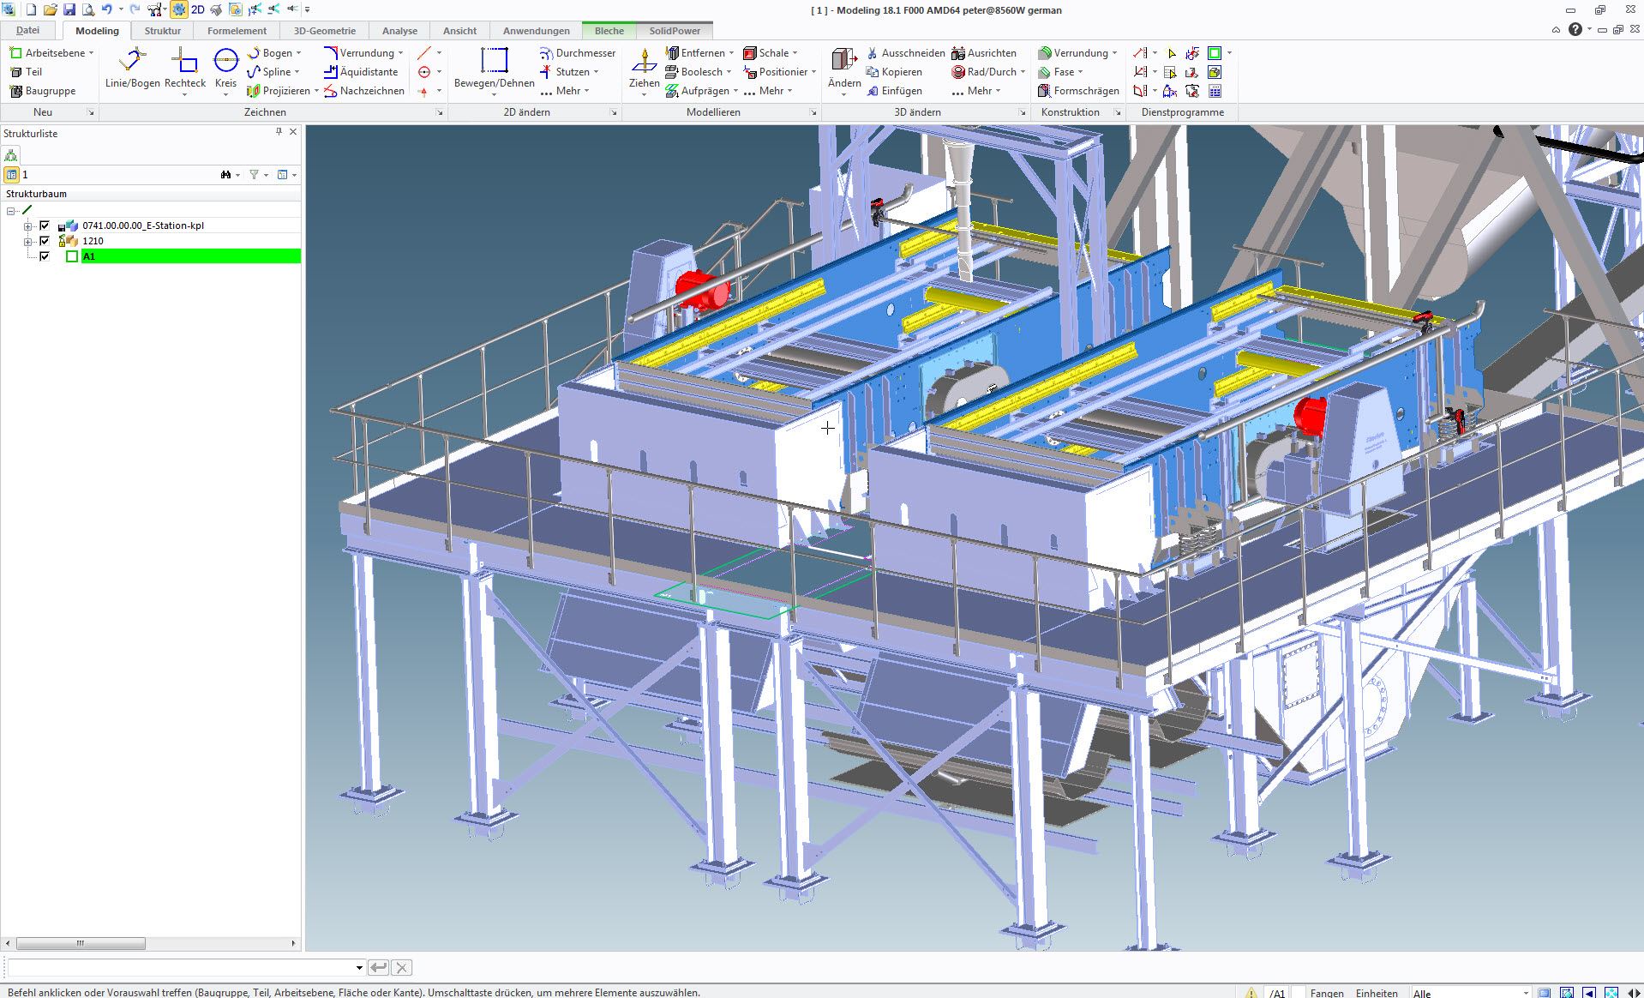The height and width of the screenshot is (998, 1644).
Task: Open the Arbeitsebene dropdown arrow
Action: pyautogui.click(x=91, y=53)
